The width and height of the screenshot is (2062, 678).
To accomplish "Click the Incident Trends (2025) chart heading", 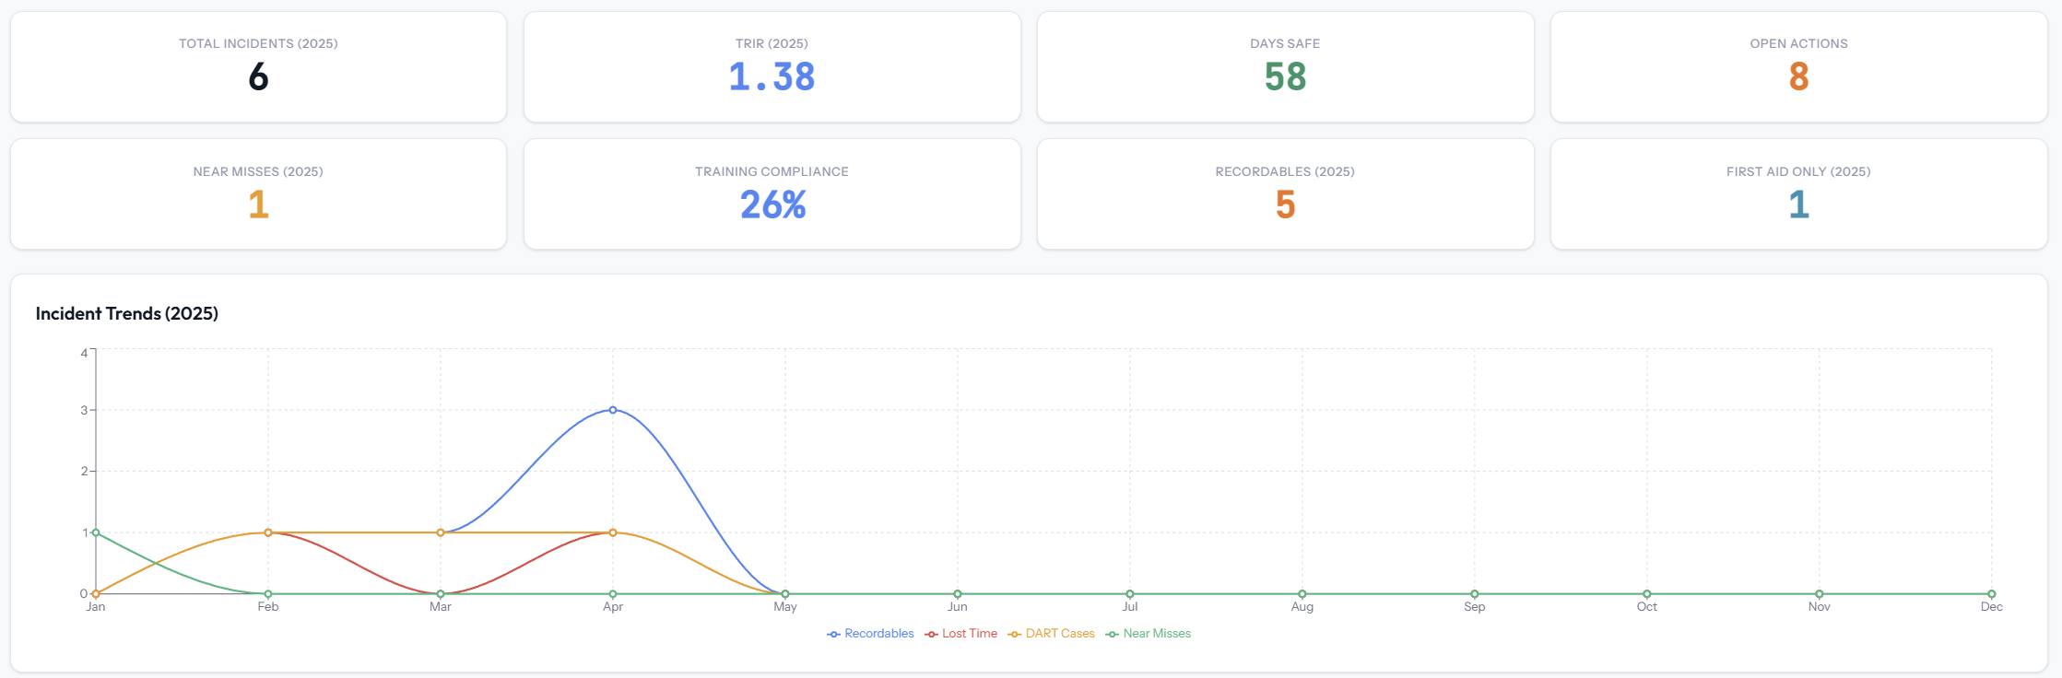I will [127, 313].
